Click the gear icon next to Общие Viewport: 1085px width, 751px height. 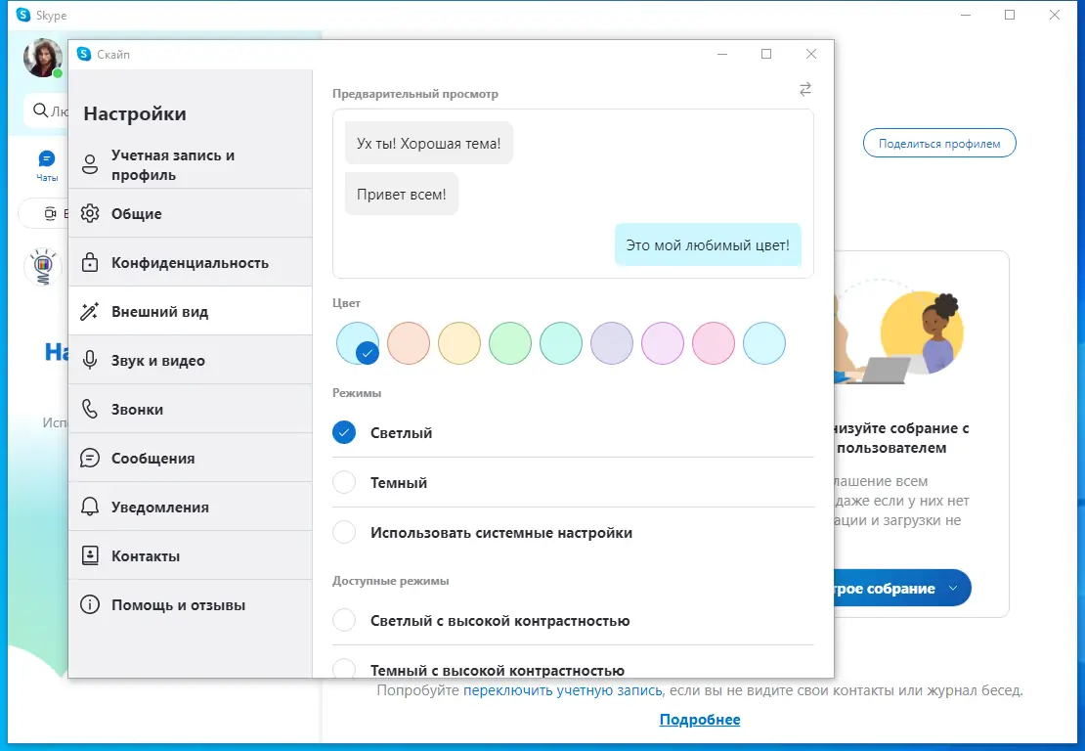point(90,214)
